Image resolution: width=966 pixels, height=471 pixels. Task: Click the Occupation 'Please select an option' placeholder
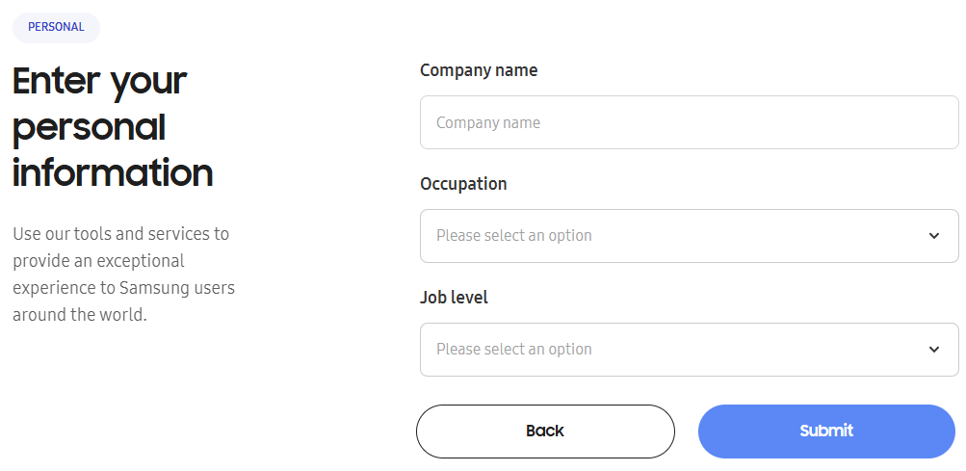coord(514,236)
